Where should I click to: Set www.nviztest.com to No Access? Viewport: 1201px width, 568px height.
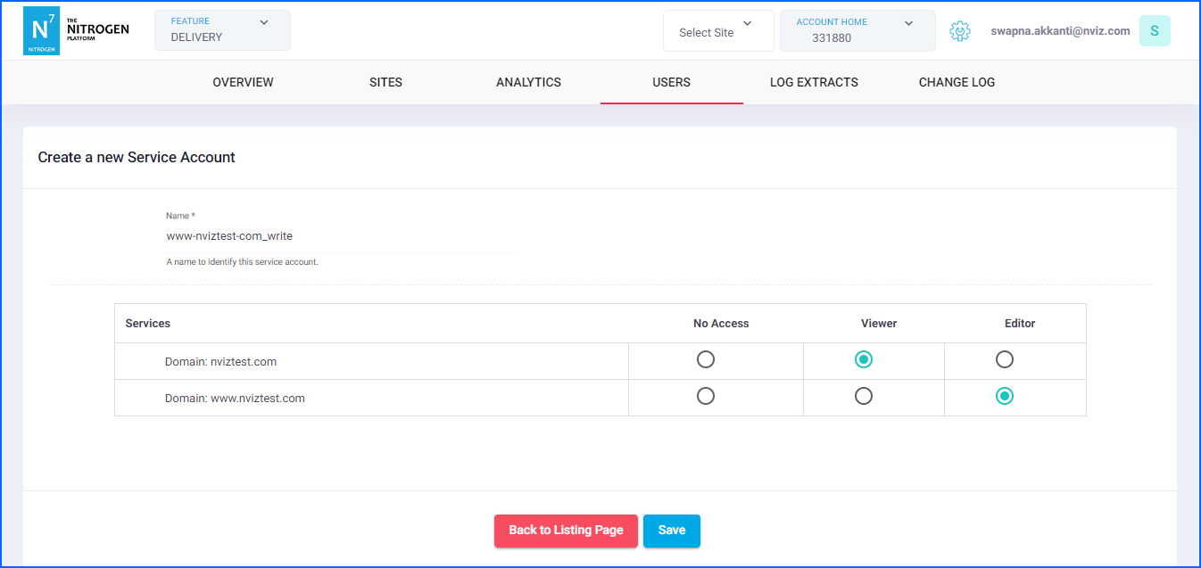click(x=706, y=396)
